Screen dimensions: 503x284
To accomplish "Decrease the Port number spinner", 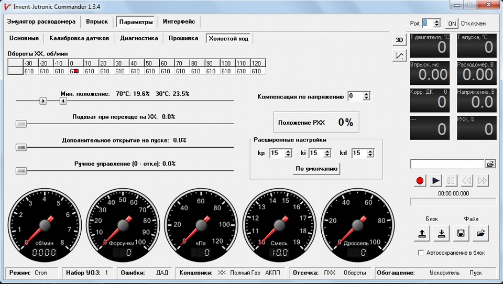I will tap(436, 25).
